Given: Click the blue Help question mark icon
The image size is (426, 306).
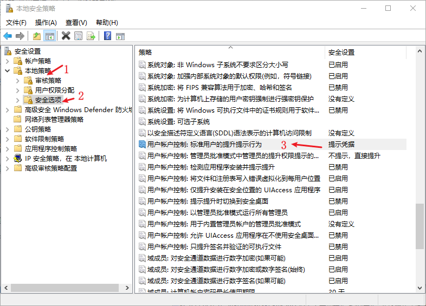Looking at the screenshot, I should 107,36.
